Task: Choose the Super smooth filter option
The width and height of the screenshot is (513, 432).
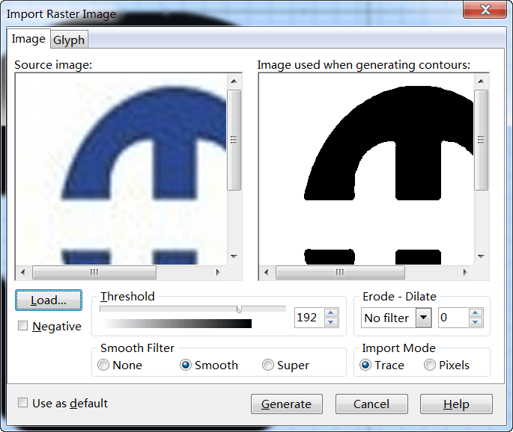Action: pos(267,365)
